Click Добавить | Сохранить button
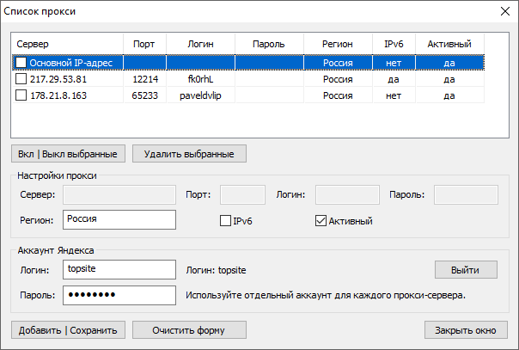The image size is (519, 350). coord(69,329)
